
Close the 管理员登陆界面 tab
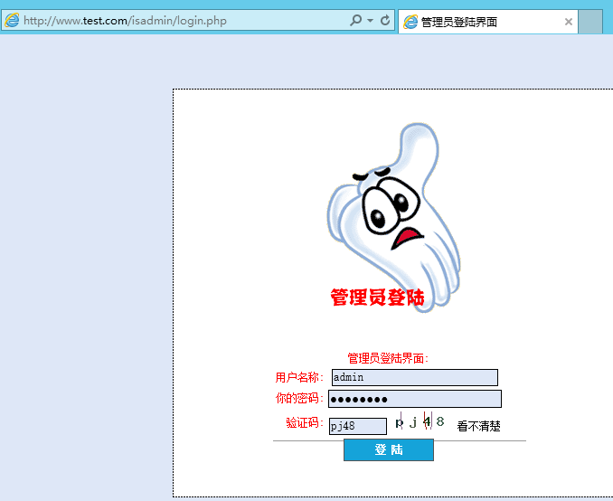point(568,22)
